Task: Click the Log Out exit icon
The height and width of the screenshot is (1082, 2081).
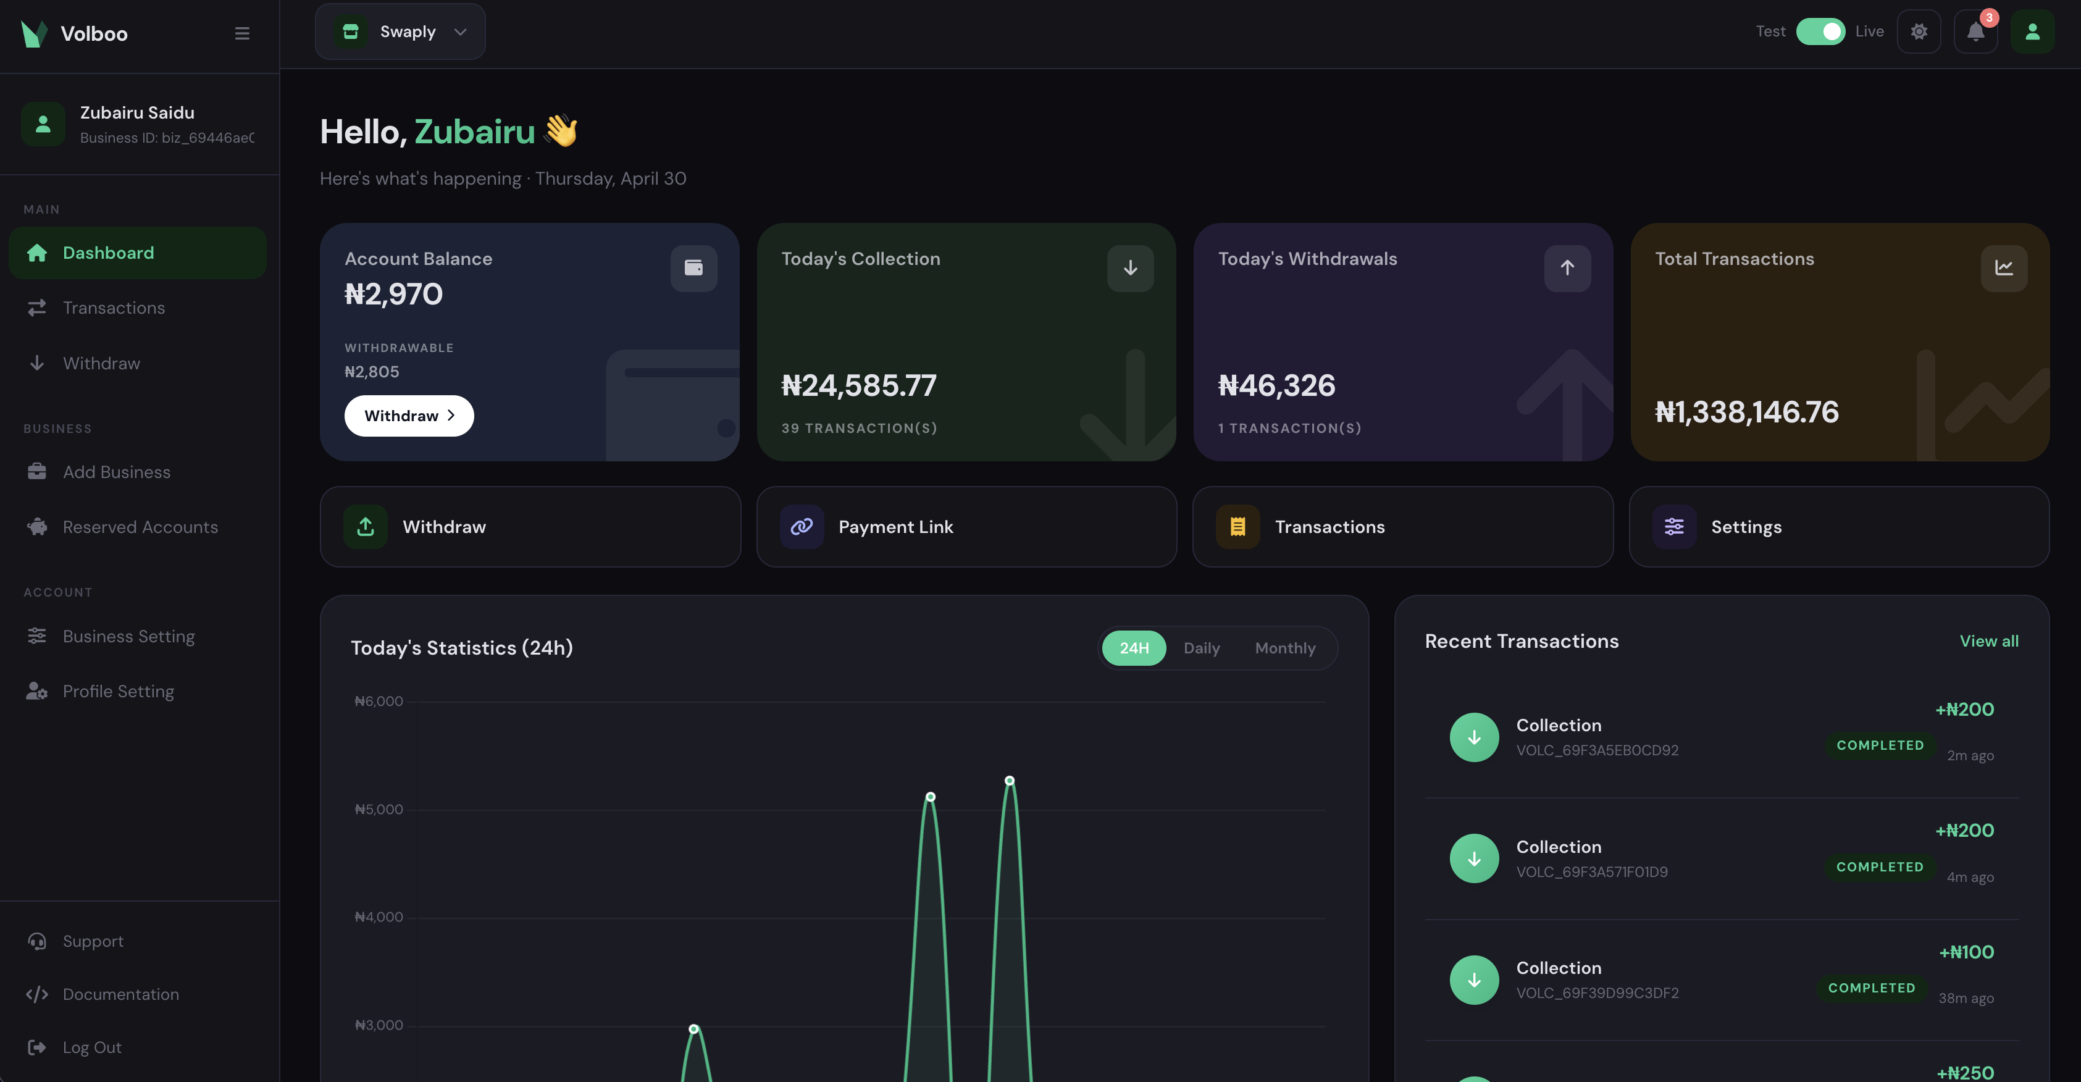Action: click(x=36, y=1047)
